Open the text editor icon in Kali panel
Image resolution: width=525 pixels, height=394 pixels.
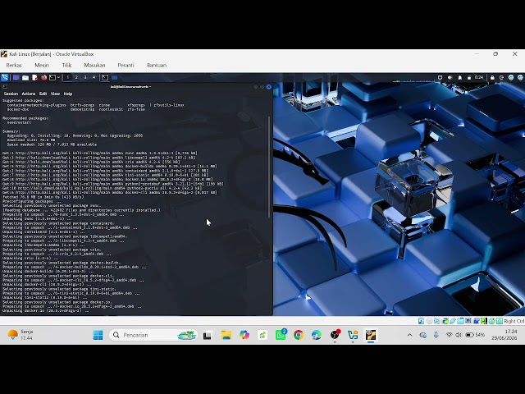tap(34, 78)
